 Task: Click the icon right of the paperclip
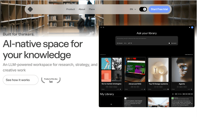pyautogui.click(x=131, y=43)
